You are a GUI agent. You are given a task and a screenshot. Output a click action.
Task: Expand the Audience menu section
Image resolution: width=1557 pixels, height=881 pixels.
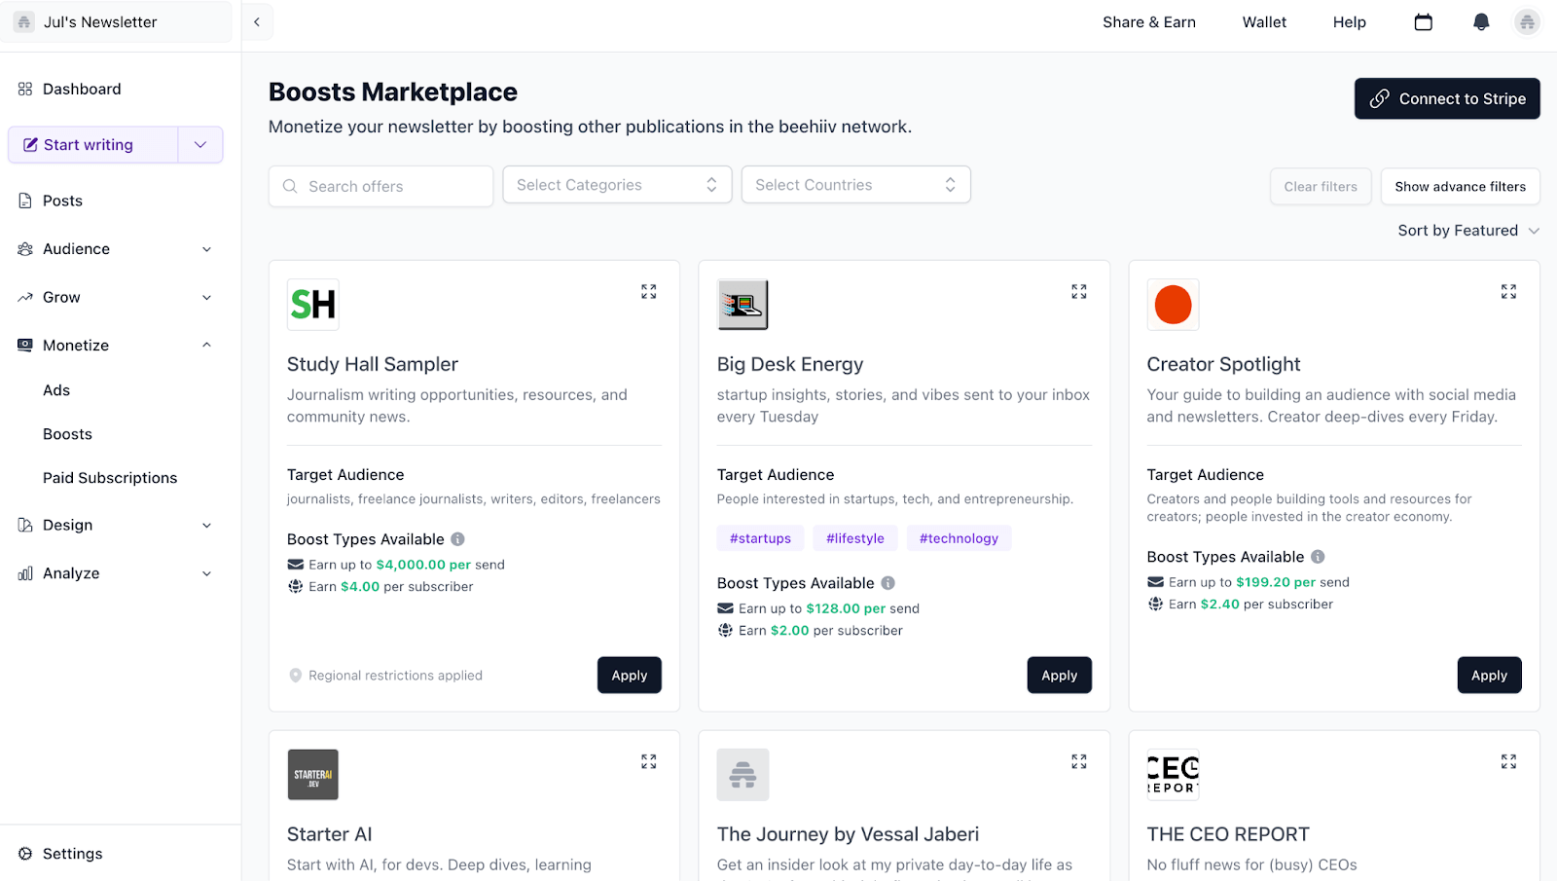coord(206,249)
